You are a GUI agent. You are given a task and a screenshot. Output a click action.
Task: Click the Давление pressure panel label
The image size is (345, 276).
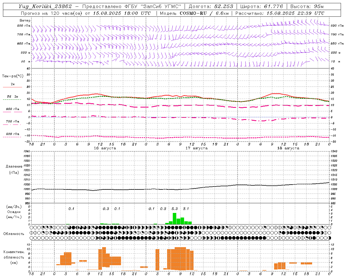tap(14, 167)
